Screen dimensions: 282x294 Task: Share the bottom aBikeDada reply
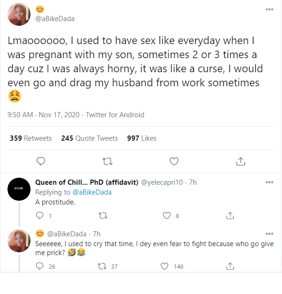point(230,266)
